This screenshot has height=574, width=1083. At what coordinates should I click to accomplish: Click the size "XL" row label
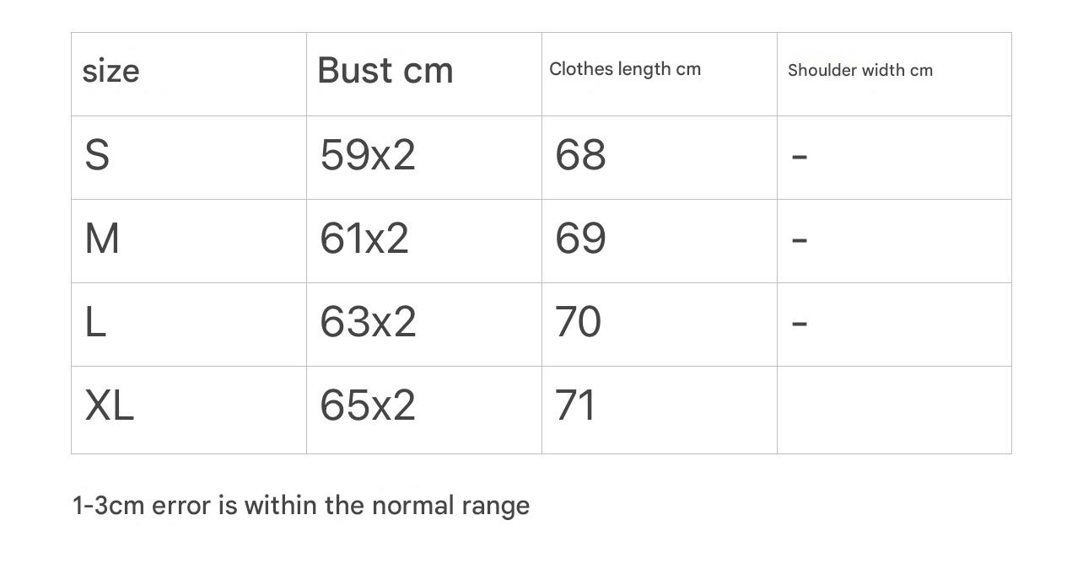(x=110, y=406)
